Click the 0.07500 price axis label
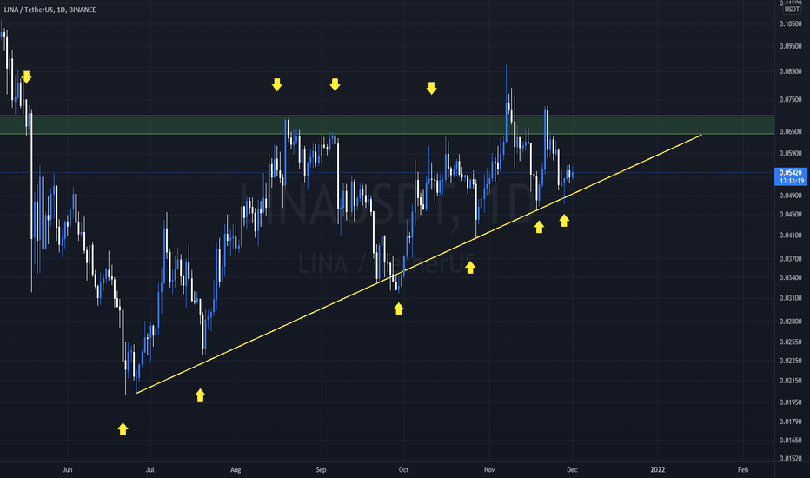 click(x=790, y=99)
